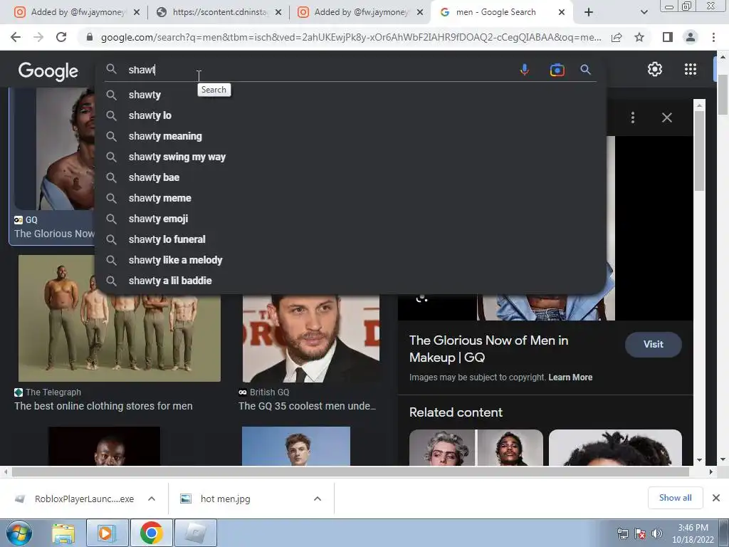Close the 'men - Google Search' tab
Viewport: 729px width, 547px height.
562,12
